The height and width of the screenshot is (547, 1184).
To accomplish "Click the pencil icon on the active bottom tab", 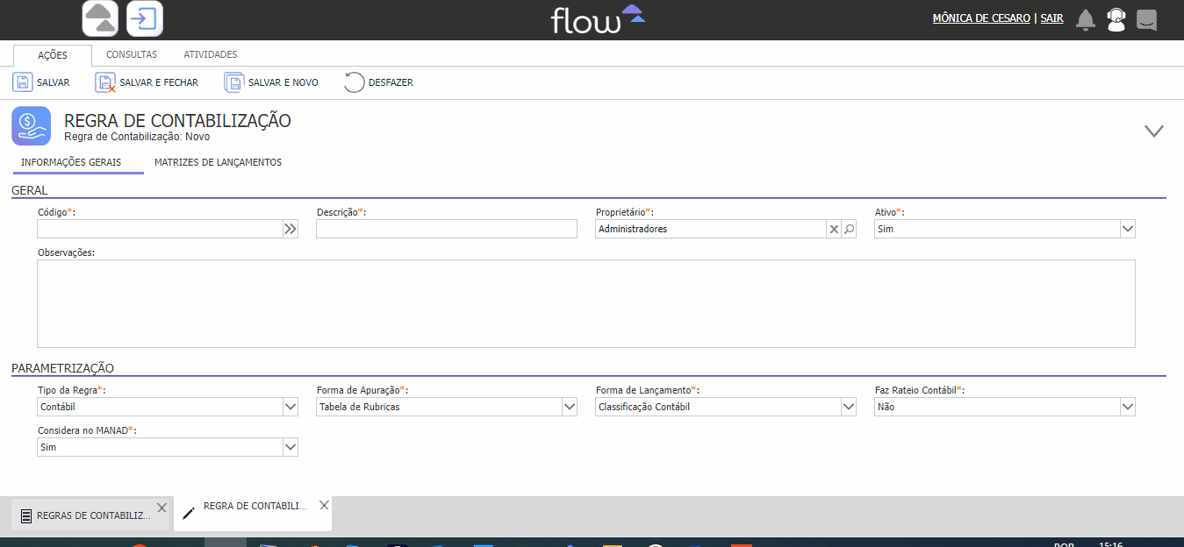I will pos(189,514).
